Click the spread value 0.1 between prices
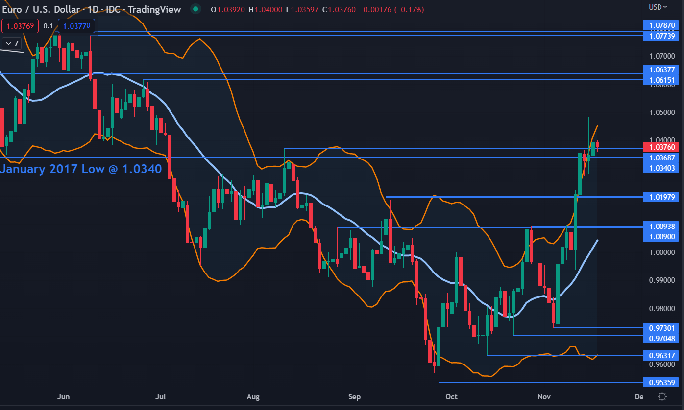The image size is (684, 410). pos(48,25)
